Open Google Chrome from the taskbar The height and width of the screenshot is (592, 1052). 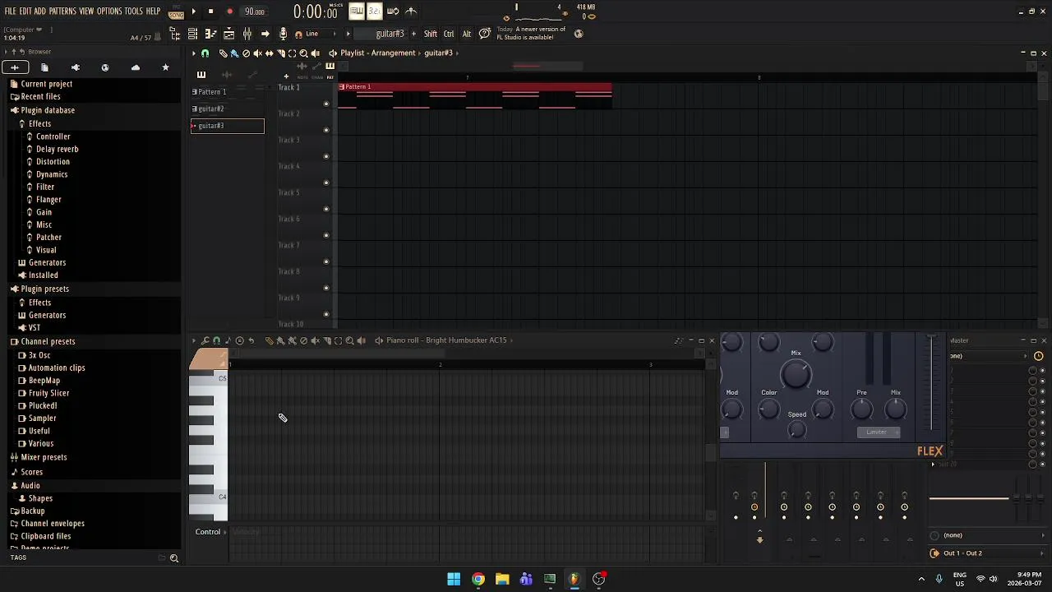pos(478,579)
